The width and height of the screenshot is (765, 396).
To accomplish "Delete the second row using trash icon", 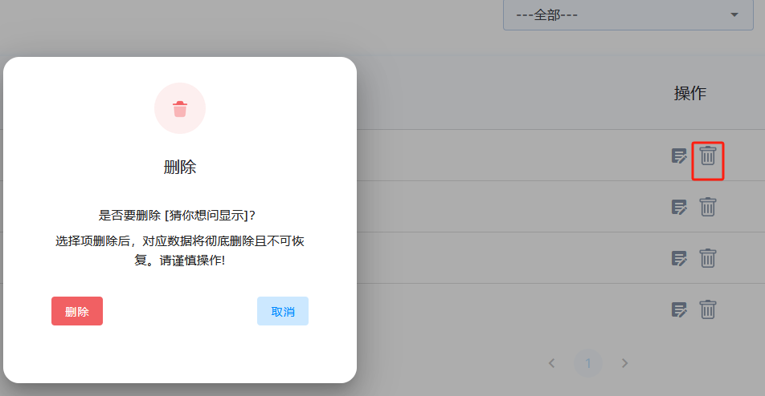I will 707,207.
